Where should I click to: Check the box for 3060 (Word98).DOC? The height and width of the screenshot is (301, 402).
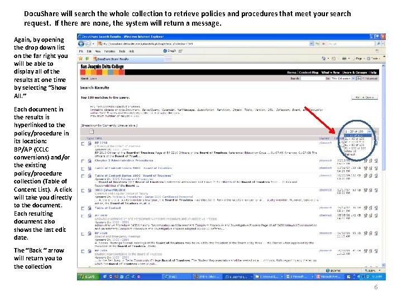[x=83, y=191]
